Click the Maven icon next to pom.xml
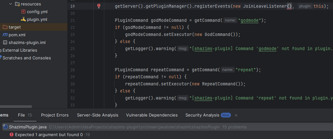This screenshot has height=139, width=333. [x=5, y=35]
